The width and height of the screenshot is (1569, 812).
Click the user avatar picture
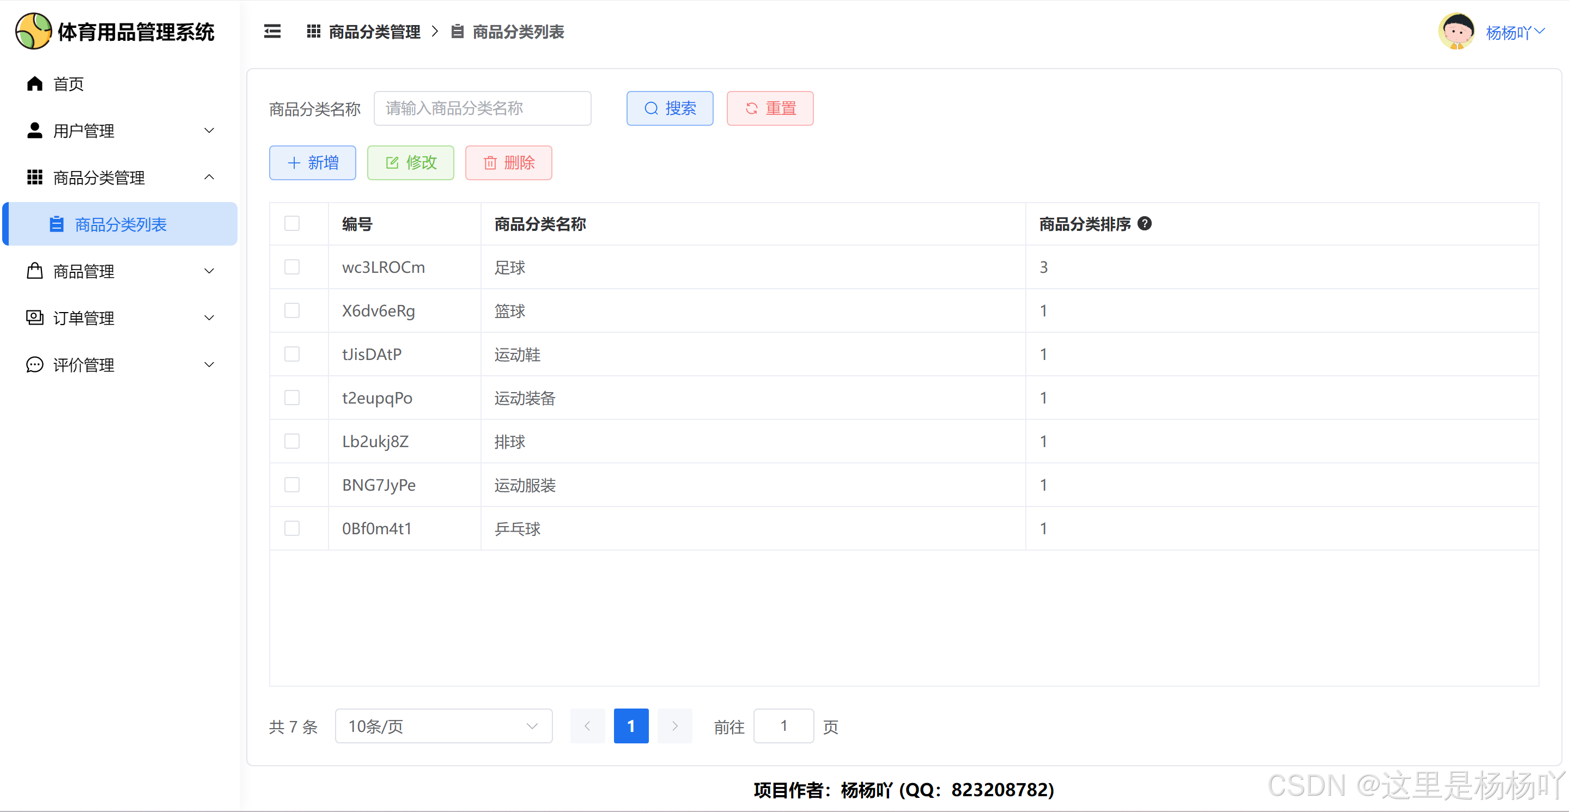1456,31
